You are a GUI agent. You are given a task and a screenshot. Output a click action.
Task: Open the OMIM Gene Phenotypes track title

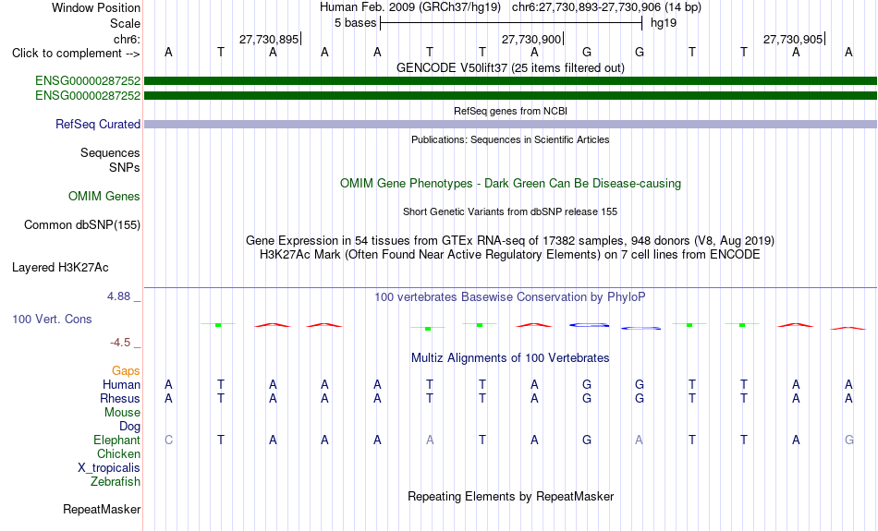tap(510, 184)
